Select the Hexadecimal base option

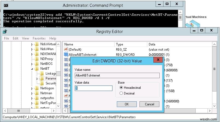point(121,88)
